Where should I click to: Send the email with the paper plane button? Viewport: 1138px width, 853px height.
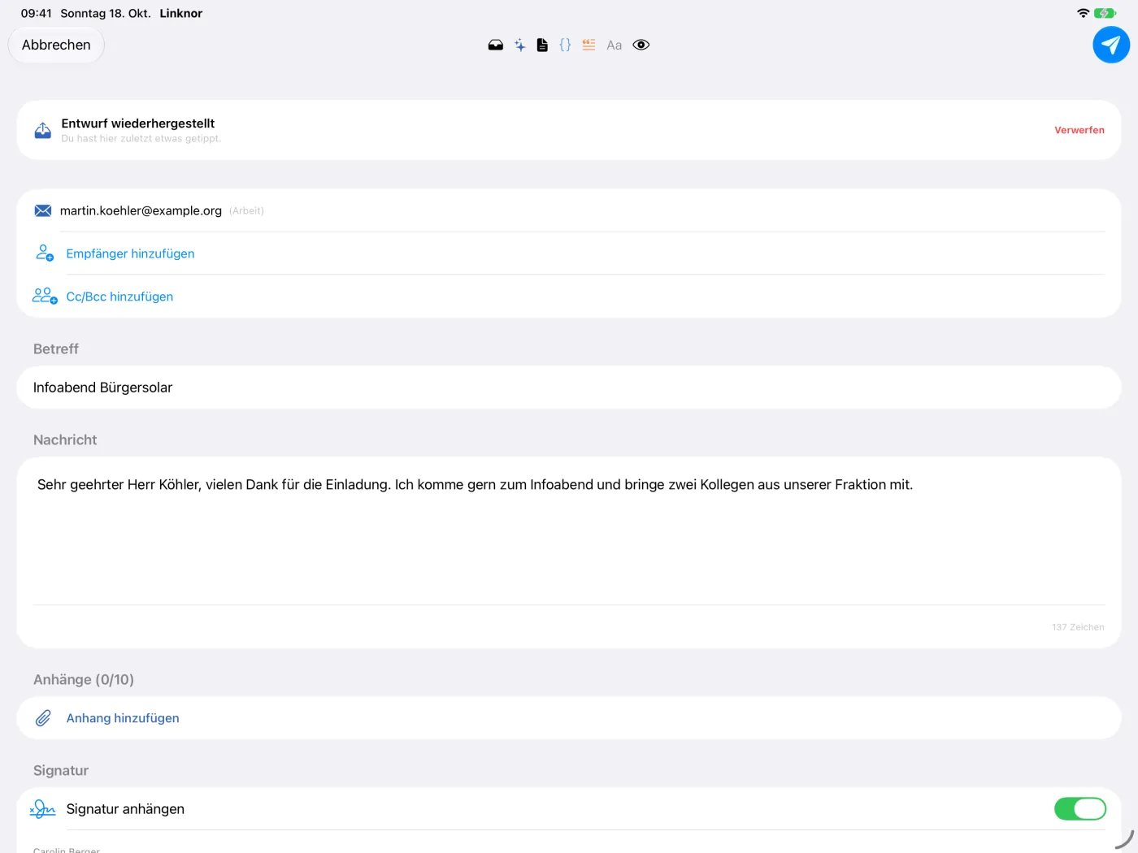pyautogui.click(x=1111, y=45)
